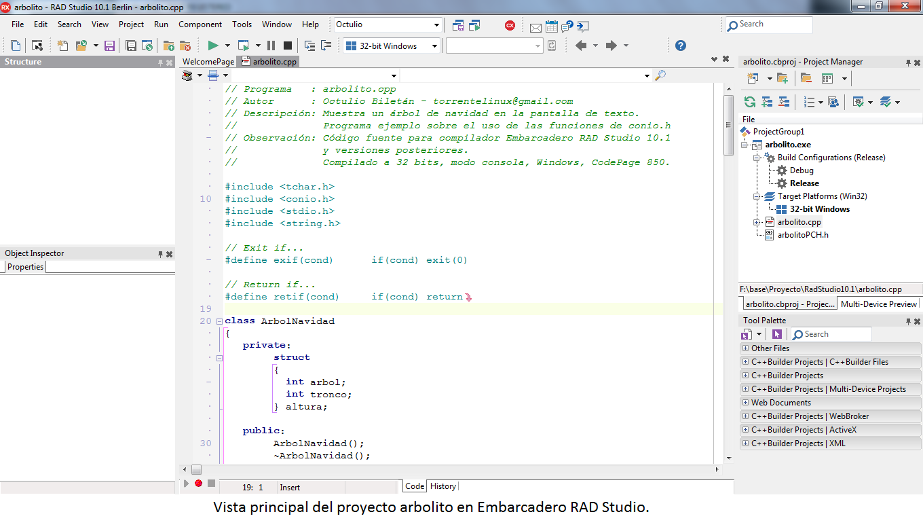Select the Debug build configuration

pos(802,170)
